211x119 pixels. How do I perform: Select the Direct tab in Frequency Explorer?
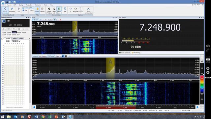(21, 38)
